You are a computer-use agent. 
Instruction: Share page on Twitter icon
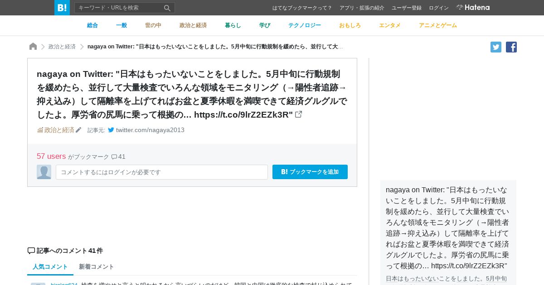(x=496, y=47)
